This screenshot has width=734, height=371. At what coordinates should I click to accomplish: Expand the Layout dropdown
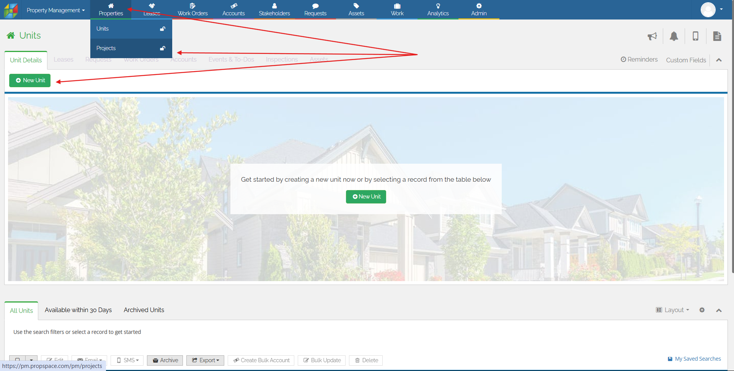tap(672, 310)
